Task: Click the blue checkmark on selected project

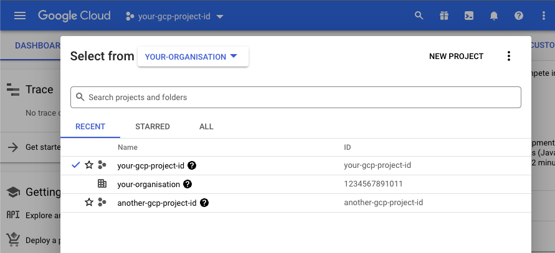Action: (x=76, y=165)
